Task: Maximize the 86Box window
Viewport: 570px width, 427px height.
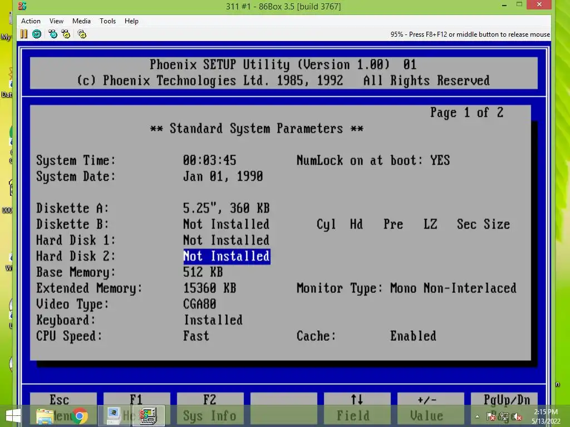Action: (519, 4)
